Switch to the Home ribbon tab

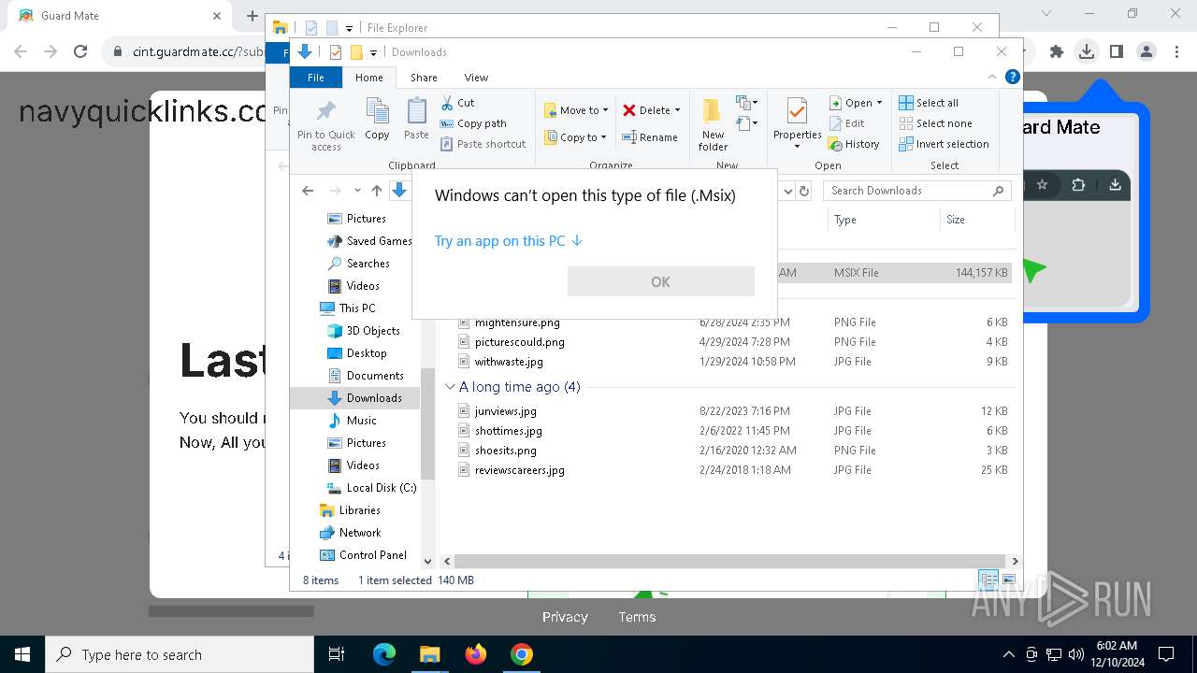[x=368, y=78]
